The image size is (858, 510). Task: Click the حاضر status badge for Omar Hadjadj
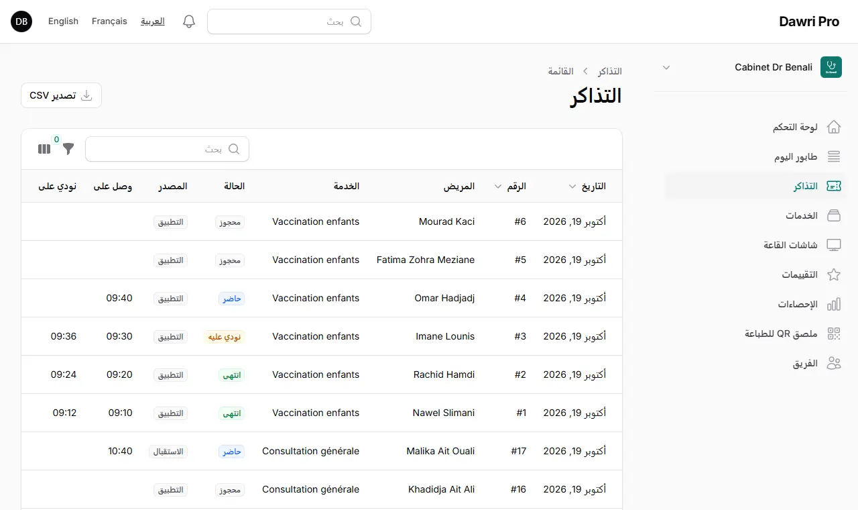point(232,298)
